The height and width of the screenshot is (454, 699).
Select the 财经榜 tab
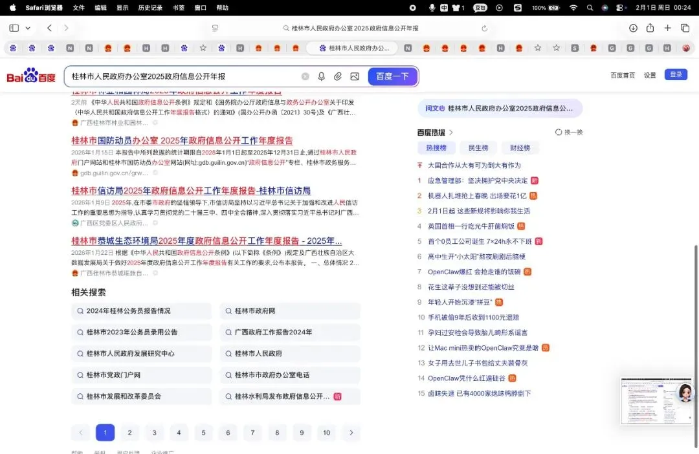coord(520,148)
